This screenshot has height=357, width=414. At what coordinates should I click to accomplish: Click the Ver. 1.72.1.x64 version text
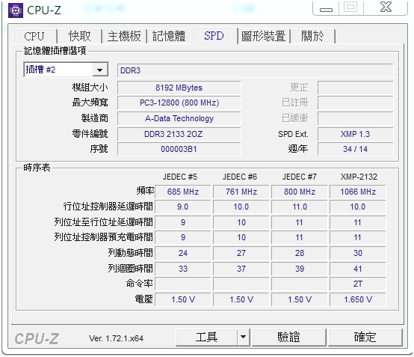coord(116,338)
